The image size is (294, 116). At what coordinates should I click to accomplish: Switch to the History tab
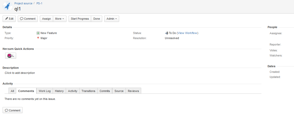click(x=59, y=91)
